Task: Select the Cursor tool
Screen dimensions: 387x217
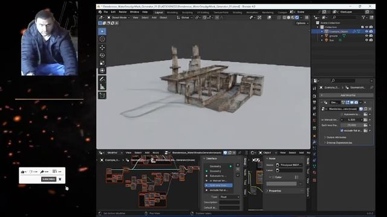Action: (x=102, y=39)
